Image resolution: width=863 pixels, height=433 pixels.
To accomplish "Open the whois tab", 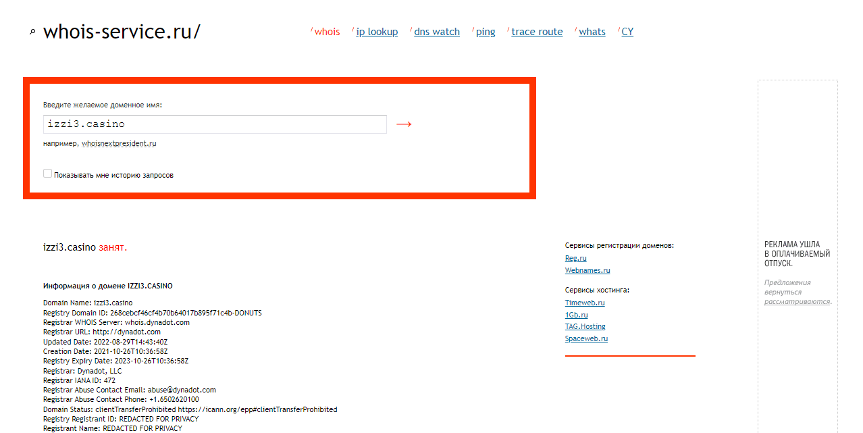I will 327,32.
